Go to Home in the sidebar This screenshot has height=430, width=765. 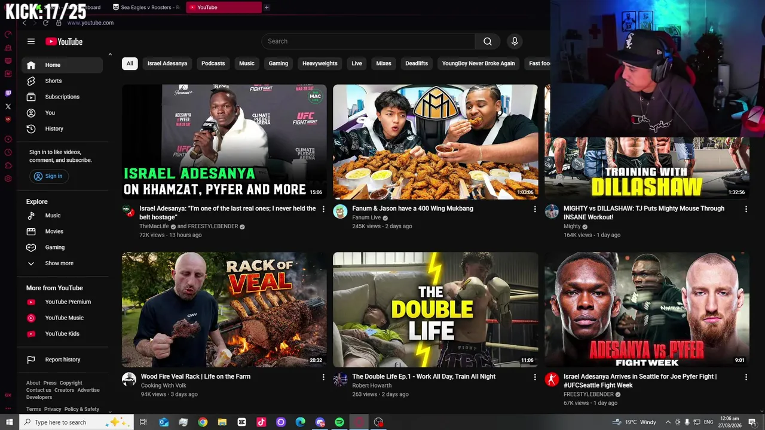pos(62,65)
